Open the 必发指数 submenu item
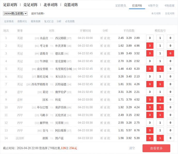The width and height of the screenshot is (178, 154). point(70,21)
